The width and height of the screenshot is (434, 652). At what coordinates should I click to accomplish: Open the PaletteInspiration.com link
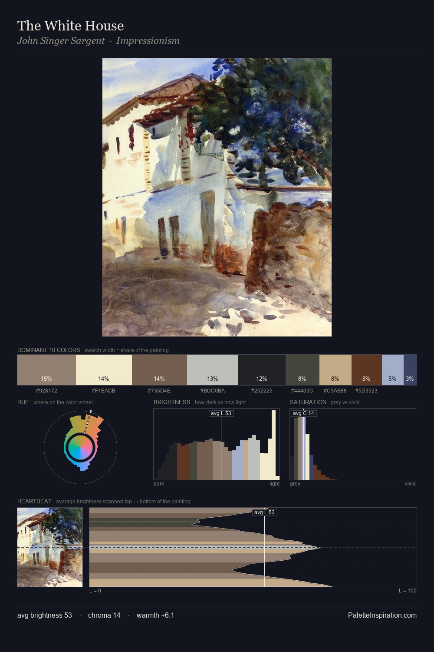pyautogui.click(x=382, y=615)
